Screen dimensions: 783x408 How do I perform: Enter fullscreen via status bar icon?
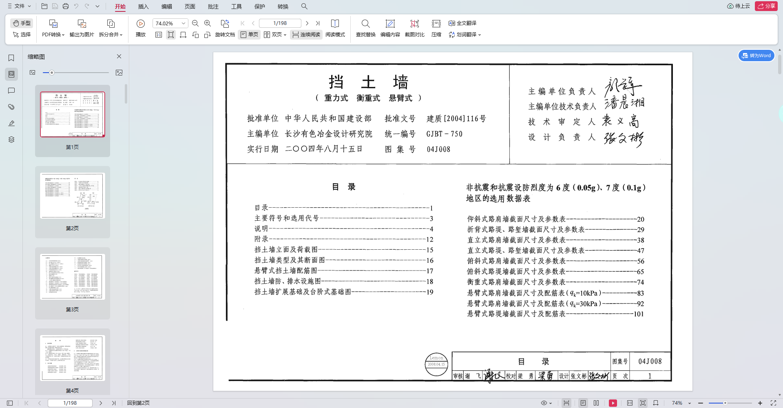pos(773,403)
